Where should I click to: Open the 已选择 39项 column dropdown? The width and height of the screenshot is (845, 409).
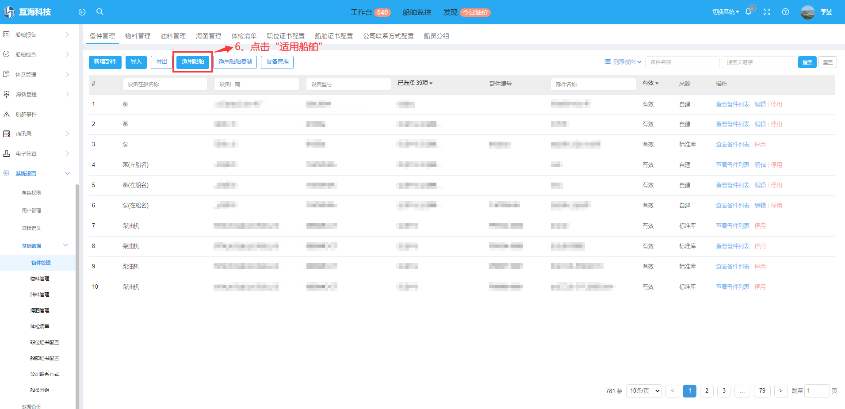[415, 83]
